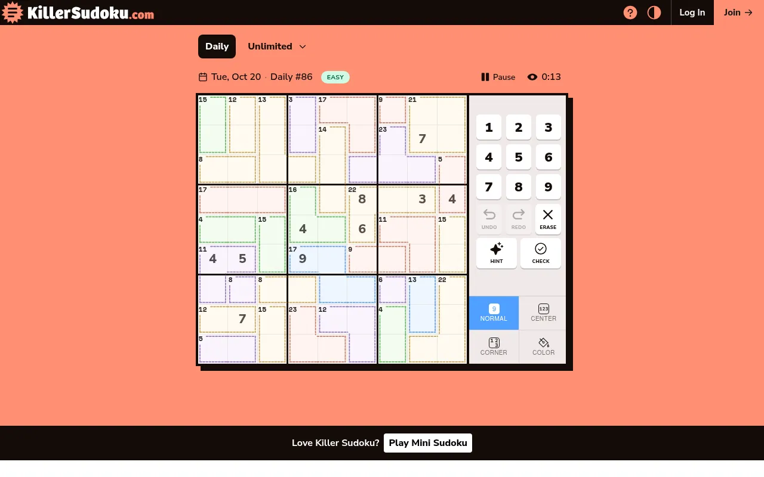Select number 4 on the keypad
Viewport: 764px width, 477px height.
pyautogui.click(x=489, y=157)
